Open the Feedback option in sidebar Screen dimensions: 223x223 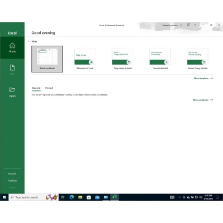click(12, 181)
